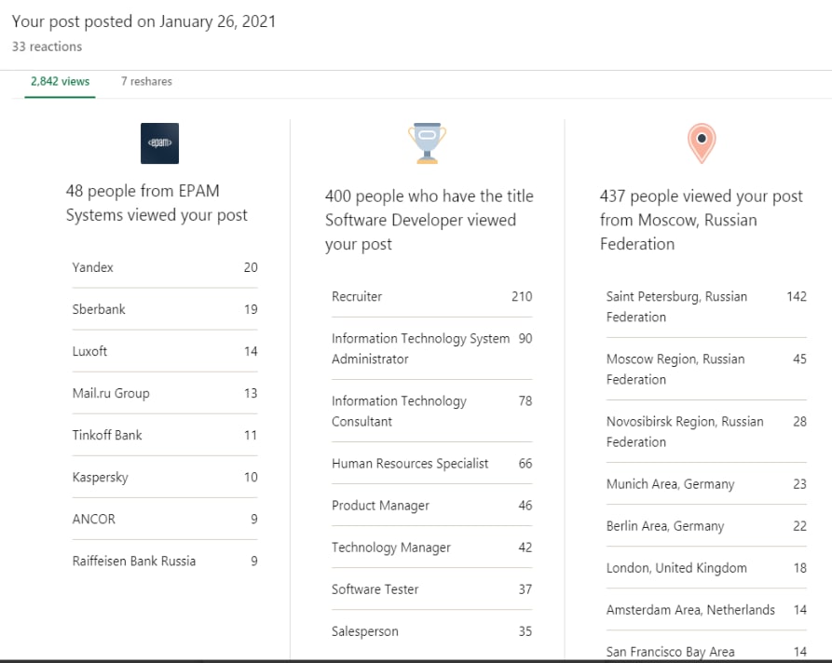Click the 33 reactions link
The height and width of the screenshot is (663, 832).
click(x=48, y=47)
